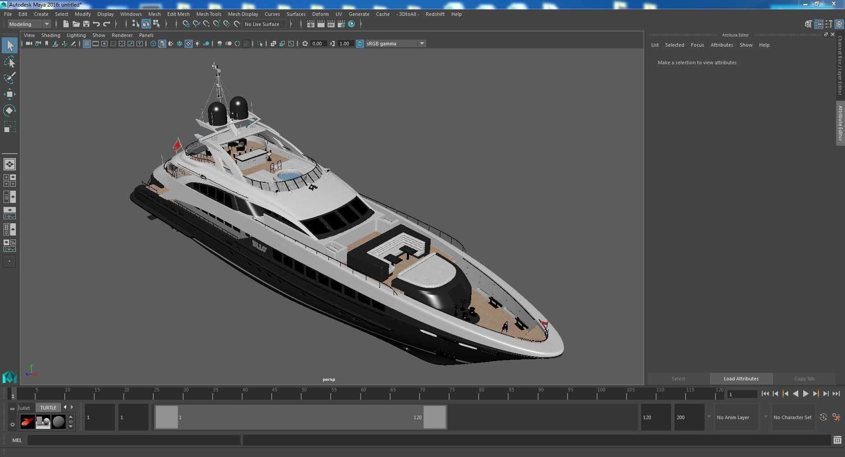This screenshot has height=457, width=845.
Task: Save the scene using floppy icon
Action: 86,24
